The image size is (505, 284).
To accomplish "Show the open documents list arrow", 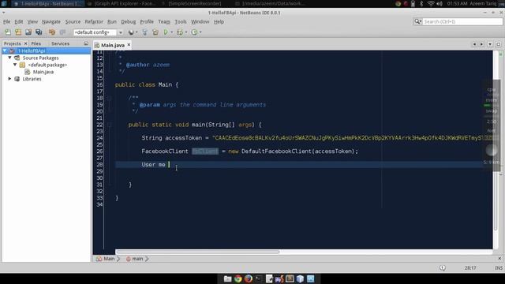I will click(490, 44).
